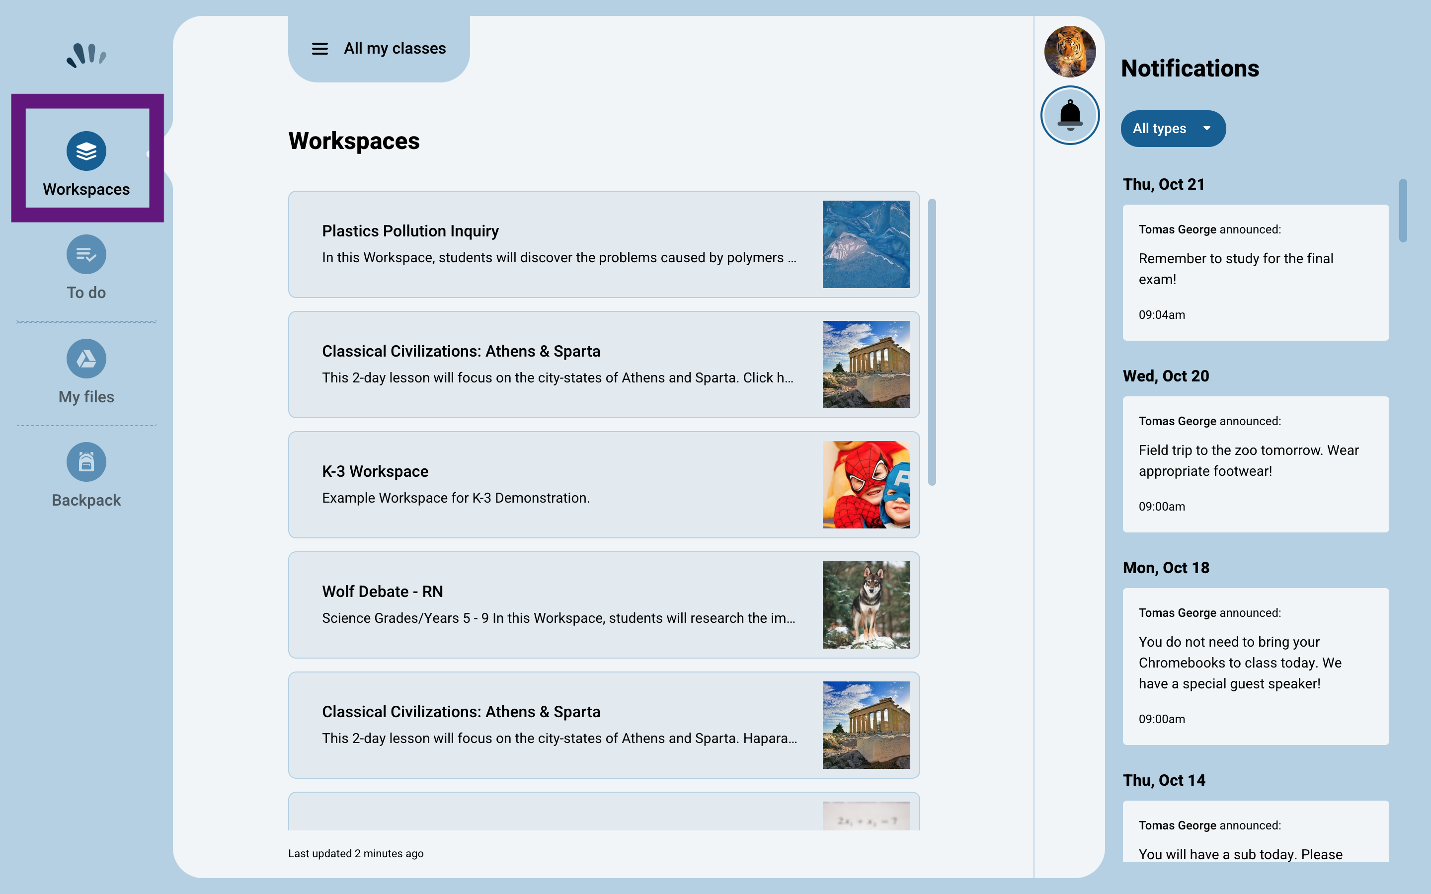
Task: Click the workspace list scrollbar
Action: click(x=932, y=337)
